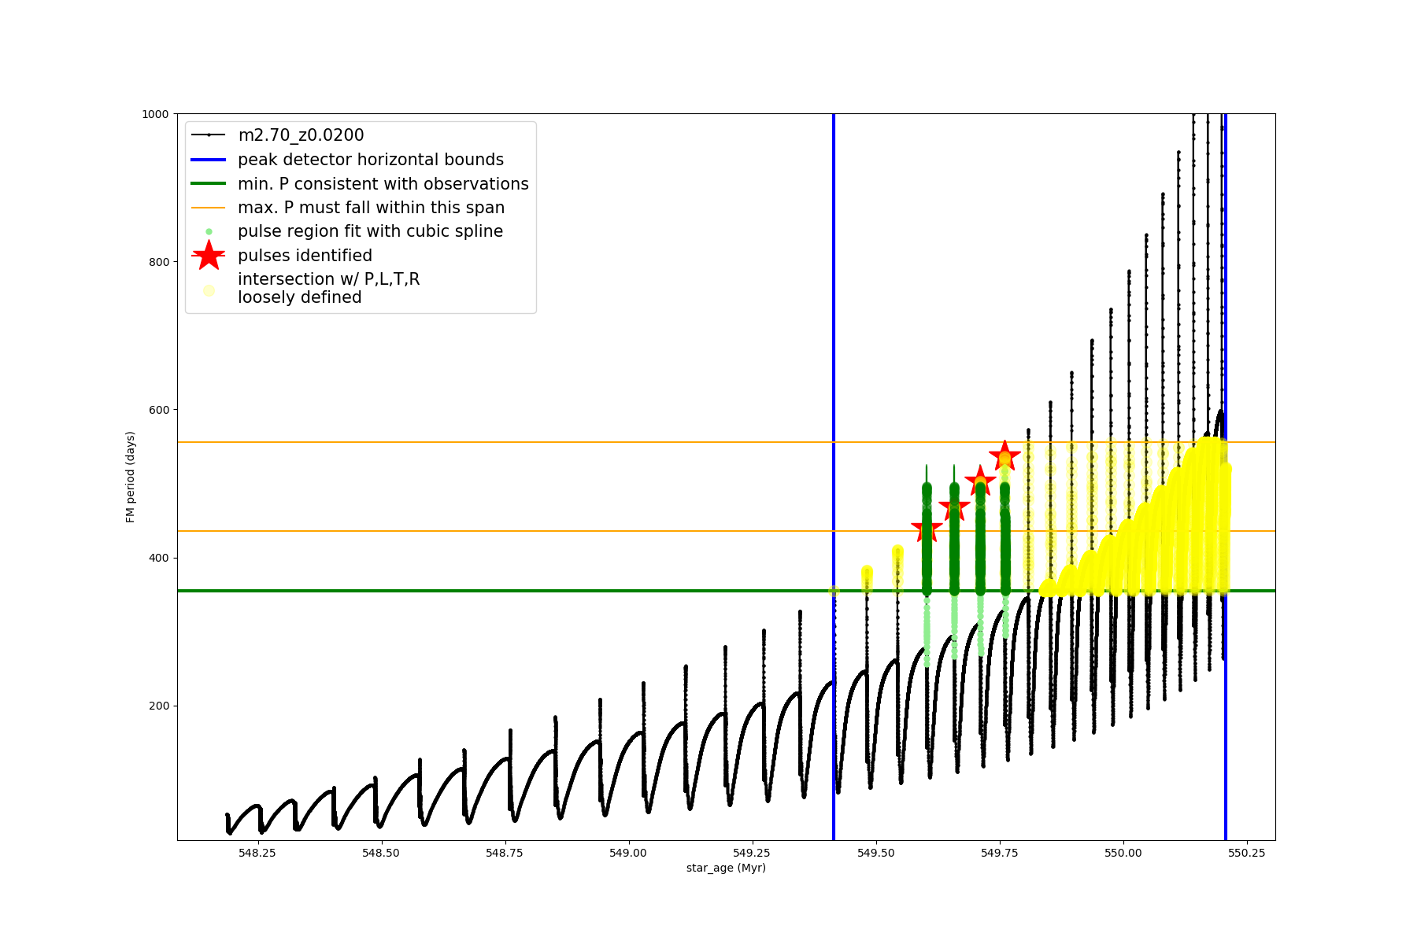This screenshot has height=944, width=1417.
Task: Click the 1000 tick label on the y-axis
Action: click(155, 114)
